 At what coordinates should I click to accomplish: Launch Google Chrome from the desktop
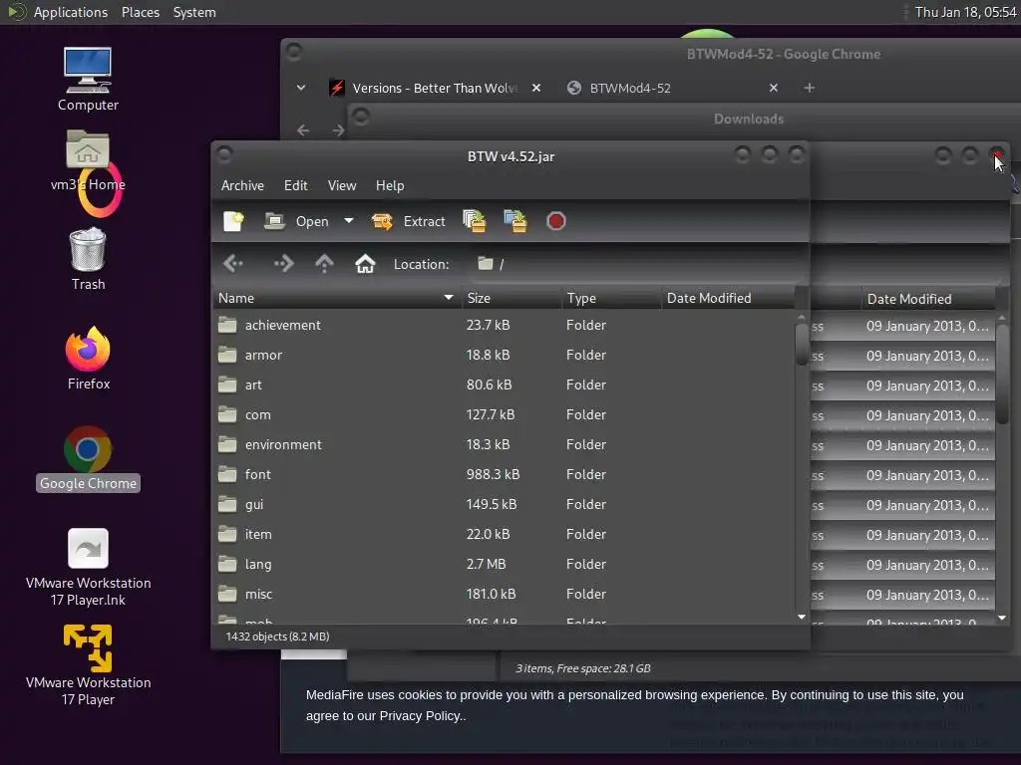[x=88, y=458]
